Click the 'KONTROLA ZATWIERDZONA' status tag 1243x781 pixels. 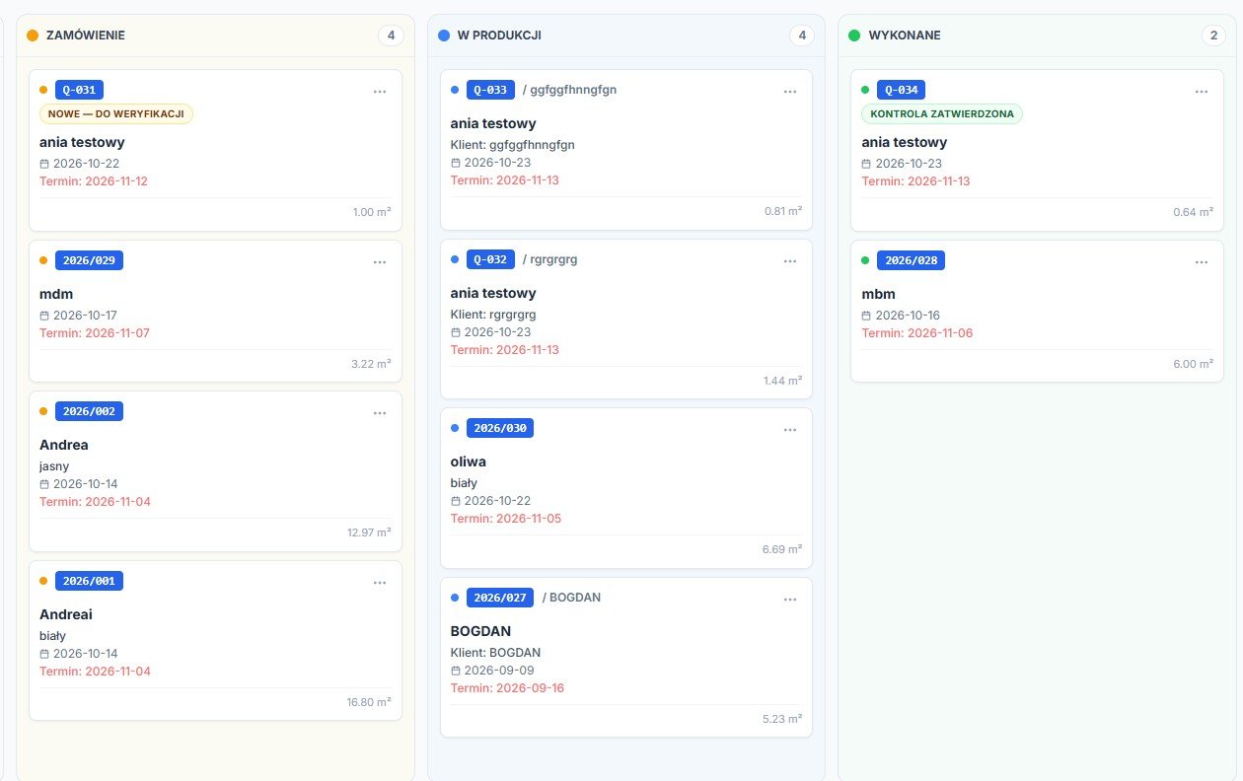pyautogui.click(x=942, y=113)
